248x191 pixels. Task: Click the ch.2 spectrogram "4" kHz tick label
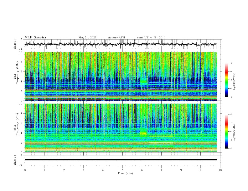pos(22,133)
